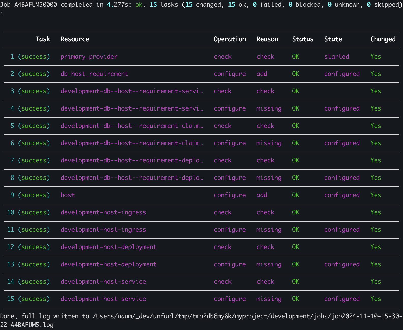403x330 pixels.
Task: Click the job ID A4BAFUM50000 in summary
Action: click(36, 5)
